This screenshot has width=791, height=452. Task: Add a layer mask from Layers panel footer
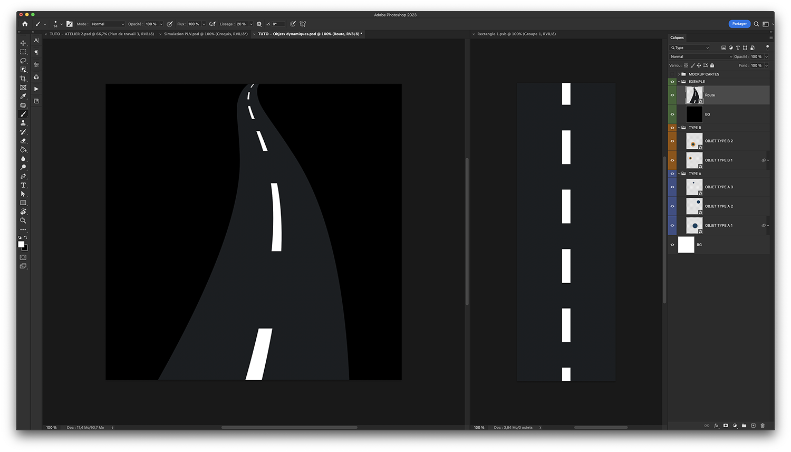(x=726, y=426)
